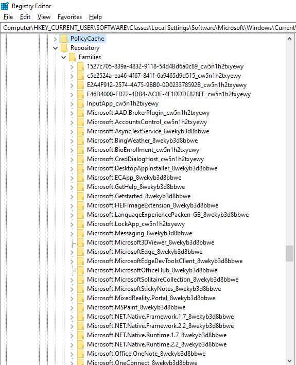This screenshot has height=365, width=296.
Task: Click the Repository folder icon
Action: pyautogui.click(x=64, y=48)
